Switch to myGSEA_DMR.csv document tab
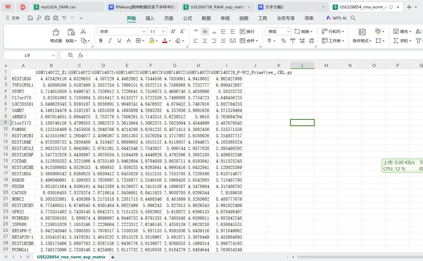This screenshot has height=261, width=423. (67, 7)
